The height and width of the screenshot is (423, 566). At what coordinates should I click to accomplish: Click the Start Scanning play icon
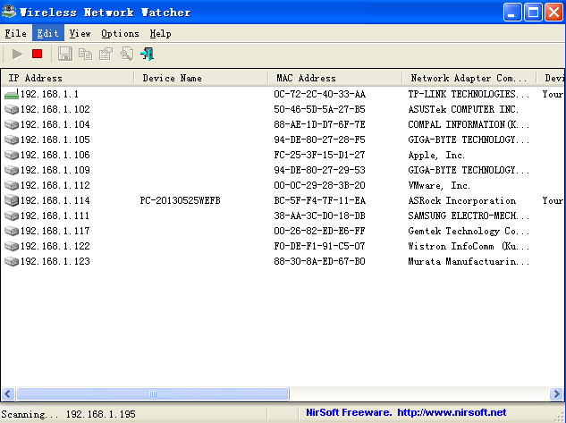[17, 55]
